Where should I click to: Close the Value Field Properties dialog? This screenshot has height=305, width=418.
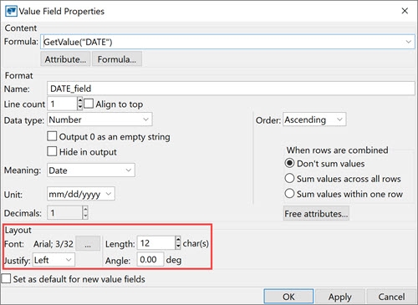click(x=405, y=11)
